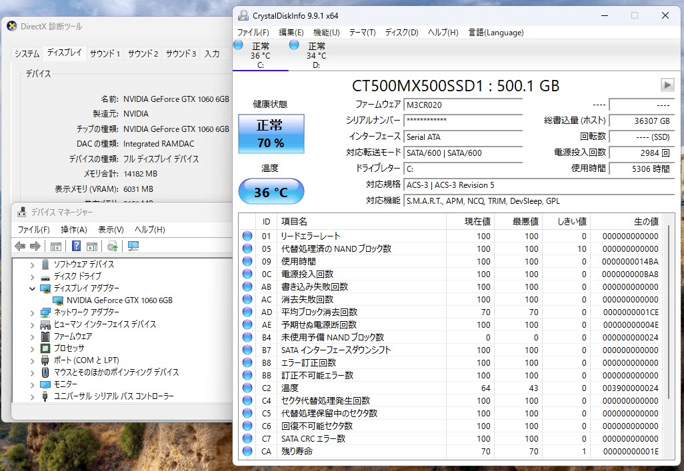684x471 pixels.
Task: Switch to システム tab in DirectX tool
Action: [27, 54]
